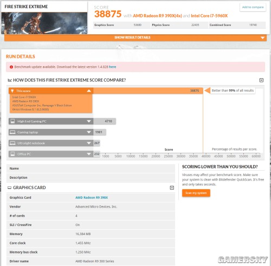Click the chart icon beside score compare heading
271x266 pixels.
click(x=10, y=80)
